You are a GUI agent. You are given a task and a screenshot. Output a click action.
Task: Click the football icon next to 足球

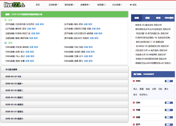coord(5,20)
